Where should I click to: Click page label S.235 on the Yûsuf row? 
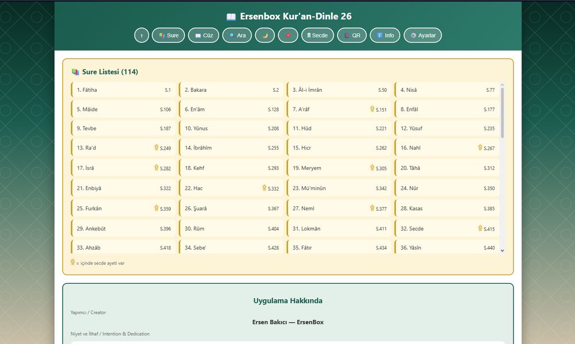click(489, 129)
